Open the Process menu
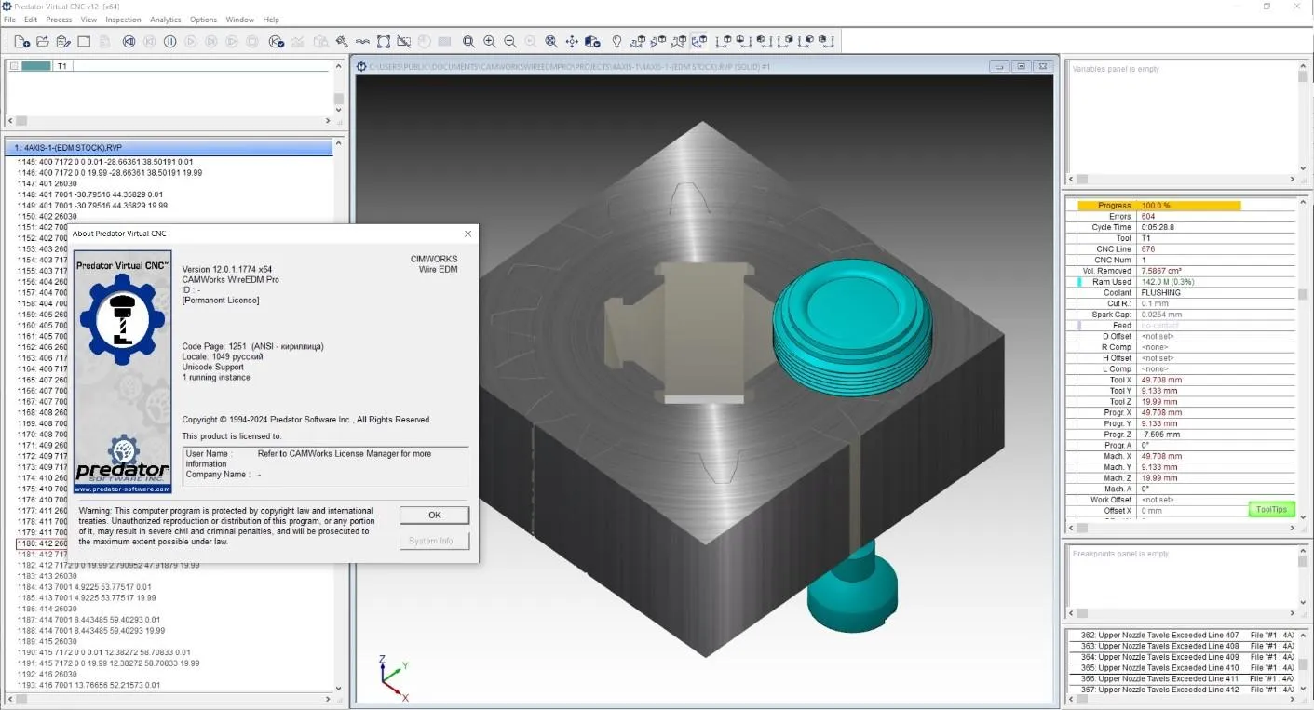 coord(59,20)
